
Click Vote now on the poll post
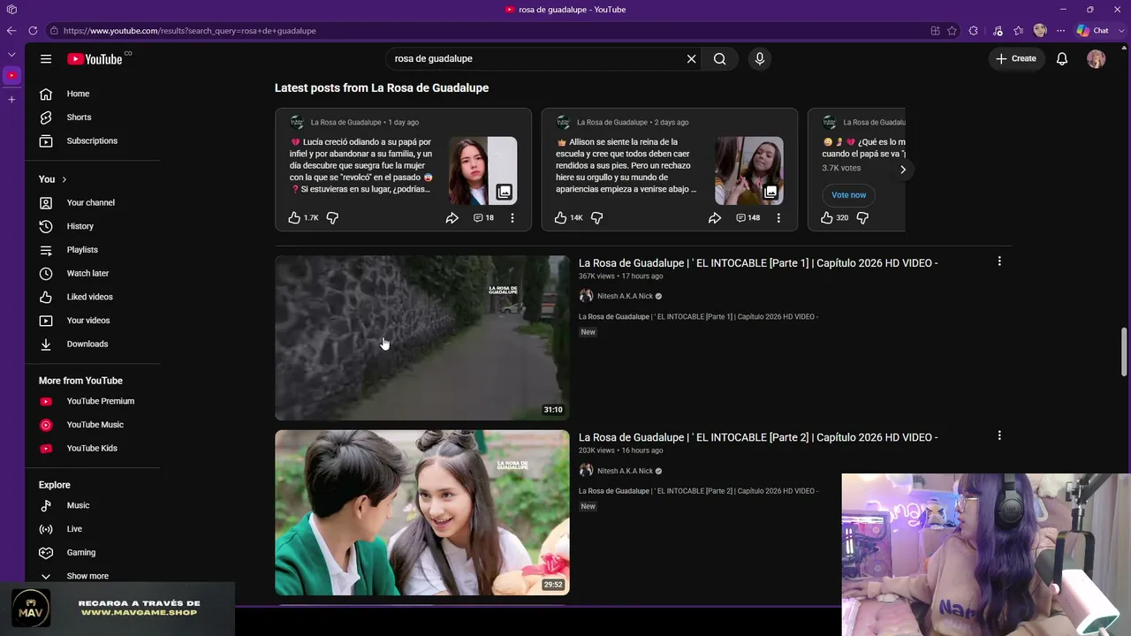(848, 195)
